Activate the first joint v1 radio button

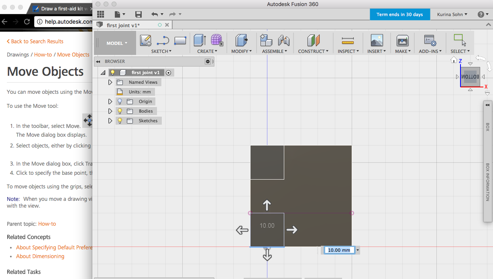tap(169, 73)
